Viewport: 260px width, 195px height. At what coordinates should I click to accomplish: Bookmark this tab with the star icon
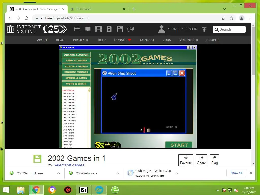[x=232, y=18]
